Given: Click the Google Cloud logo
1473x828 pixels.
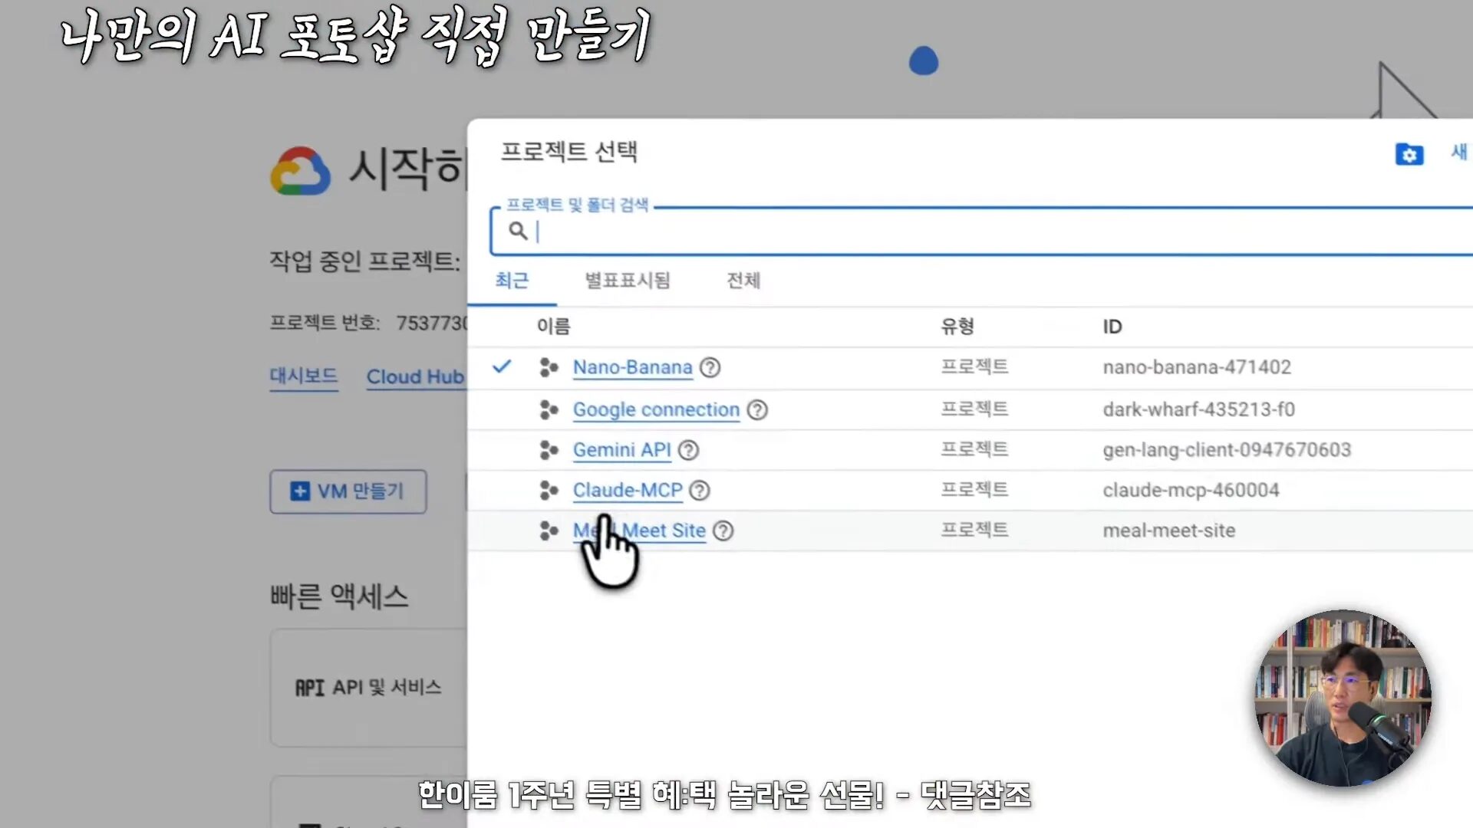Looking at the screenshot, I should pos(301,170).
